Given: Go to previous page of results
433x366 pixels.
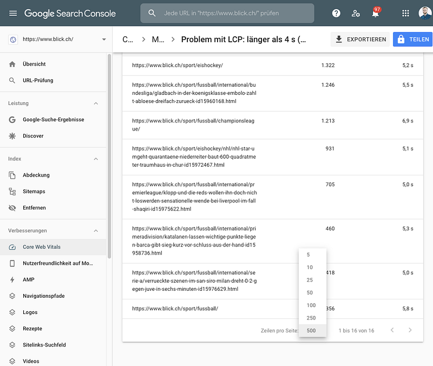Looking at the screenshot, I should [392, 330].
